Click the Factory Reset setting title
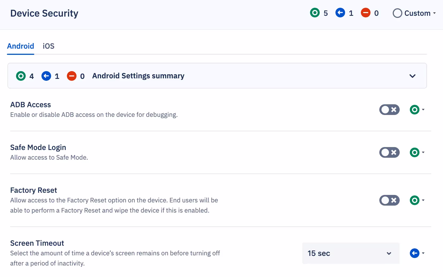The width and height of the screenshot is (443, 277). [x=34, y=190]
